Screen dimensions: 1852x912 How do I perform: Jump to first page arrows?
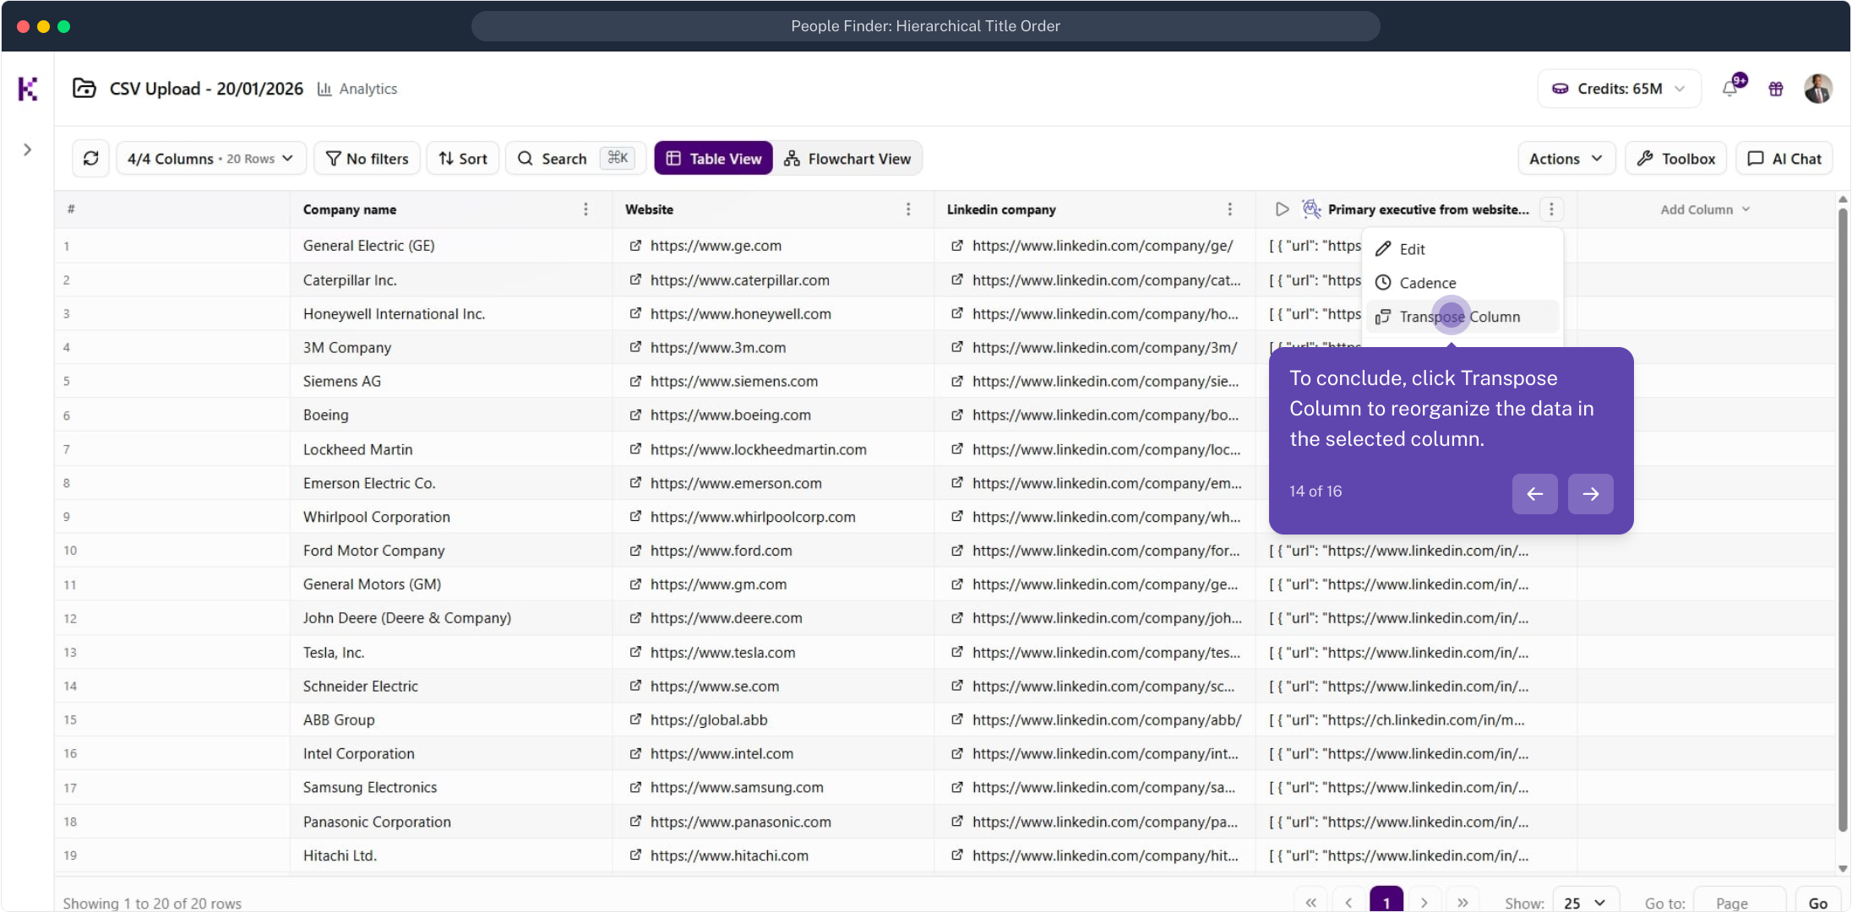1311,903
